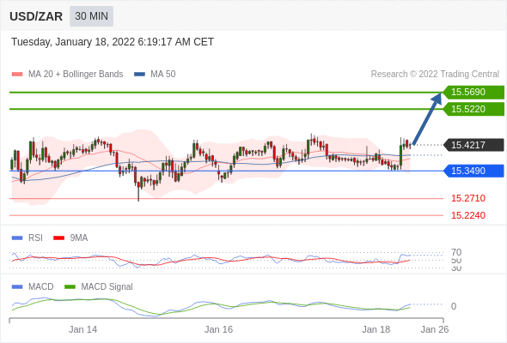
Task: Click the 15.2710 support level value
Action: point(468,198)
